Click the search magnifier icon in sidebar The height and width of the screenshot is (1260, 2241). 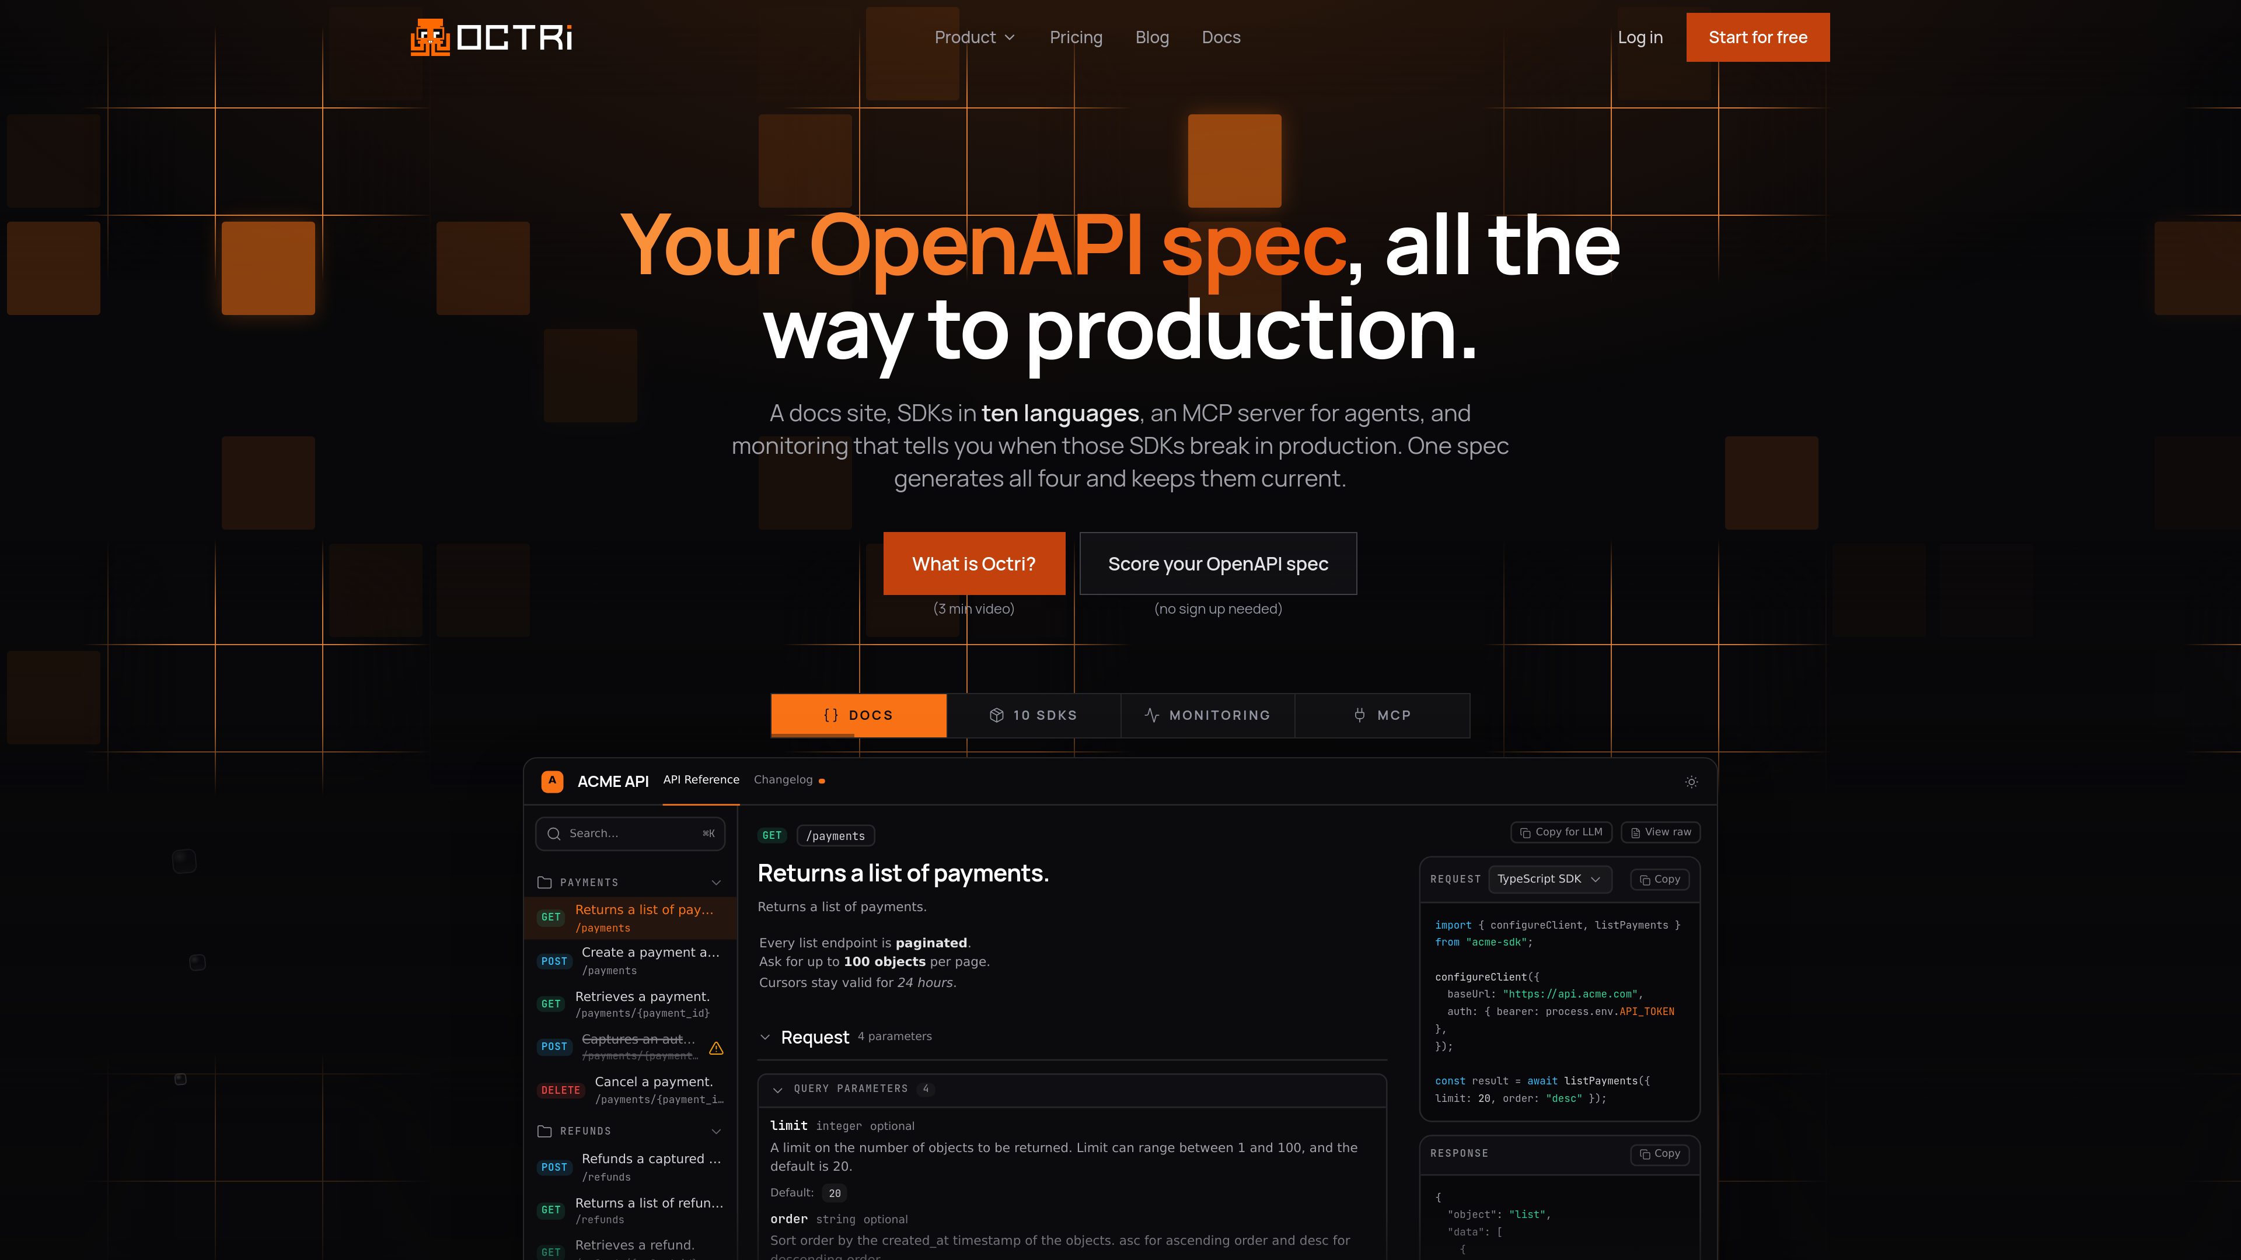[x=554, y=833]
